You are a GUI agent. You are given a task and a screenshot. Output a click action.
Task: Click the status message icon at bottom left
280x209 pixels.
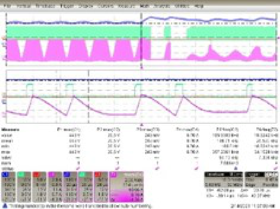[4, 206]
